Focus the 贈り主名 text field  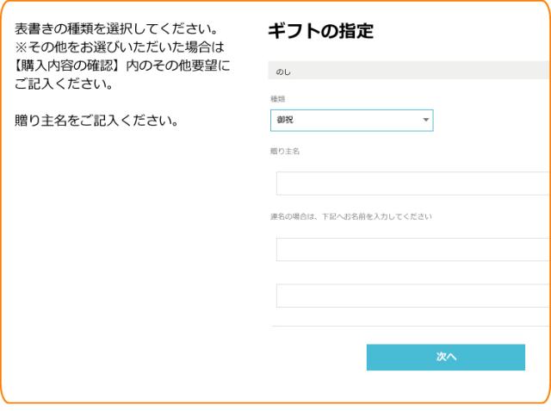pos(413,184)
